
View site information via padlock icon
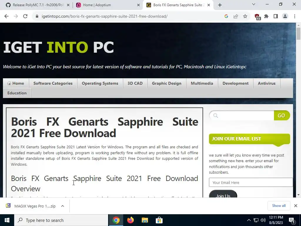click(x=37, y=16)
